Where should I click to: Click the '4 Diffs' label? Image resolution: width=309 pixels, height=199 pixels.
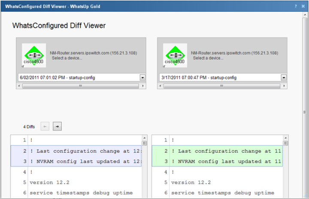click(x=29, y=127)
